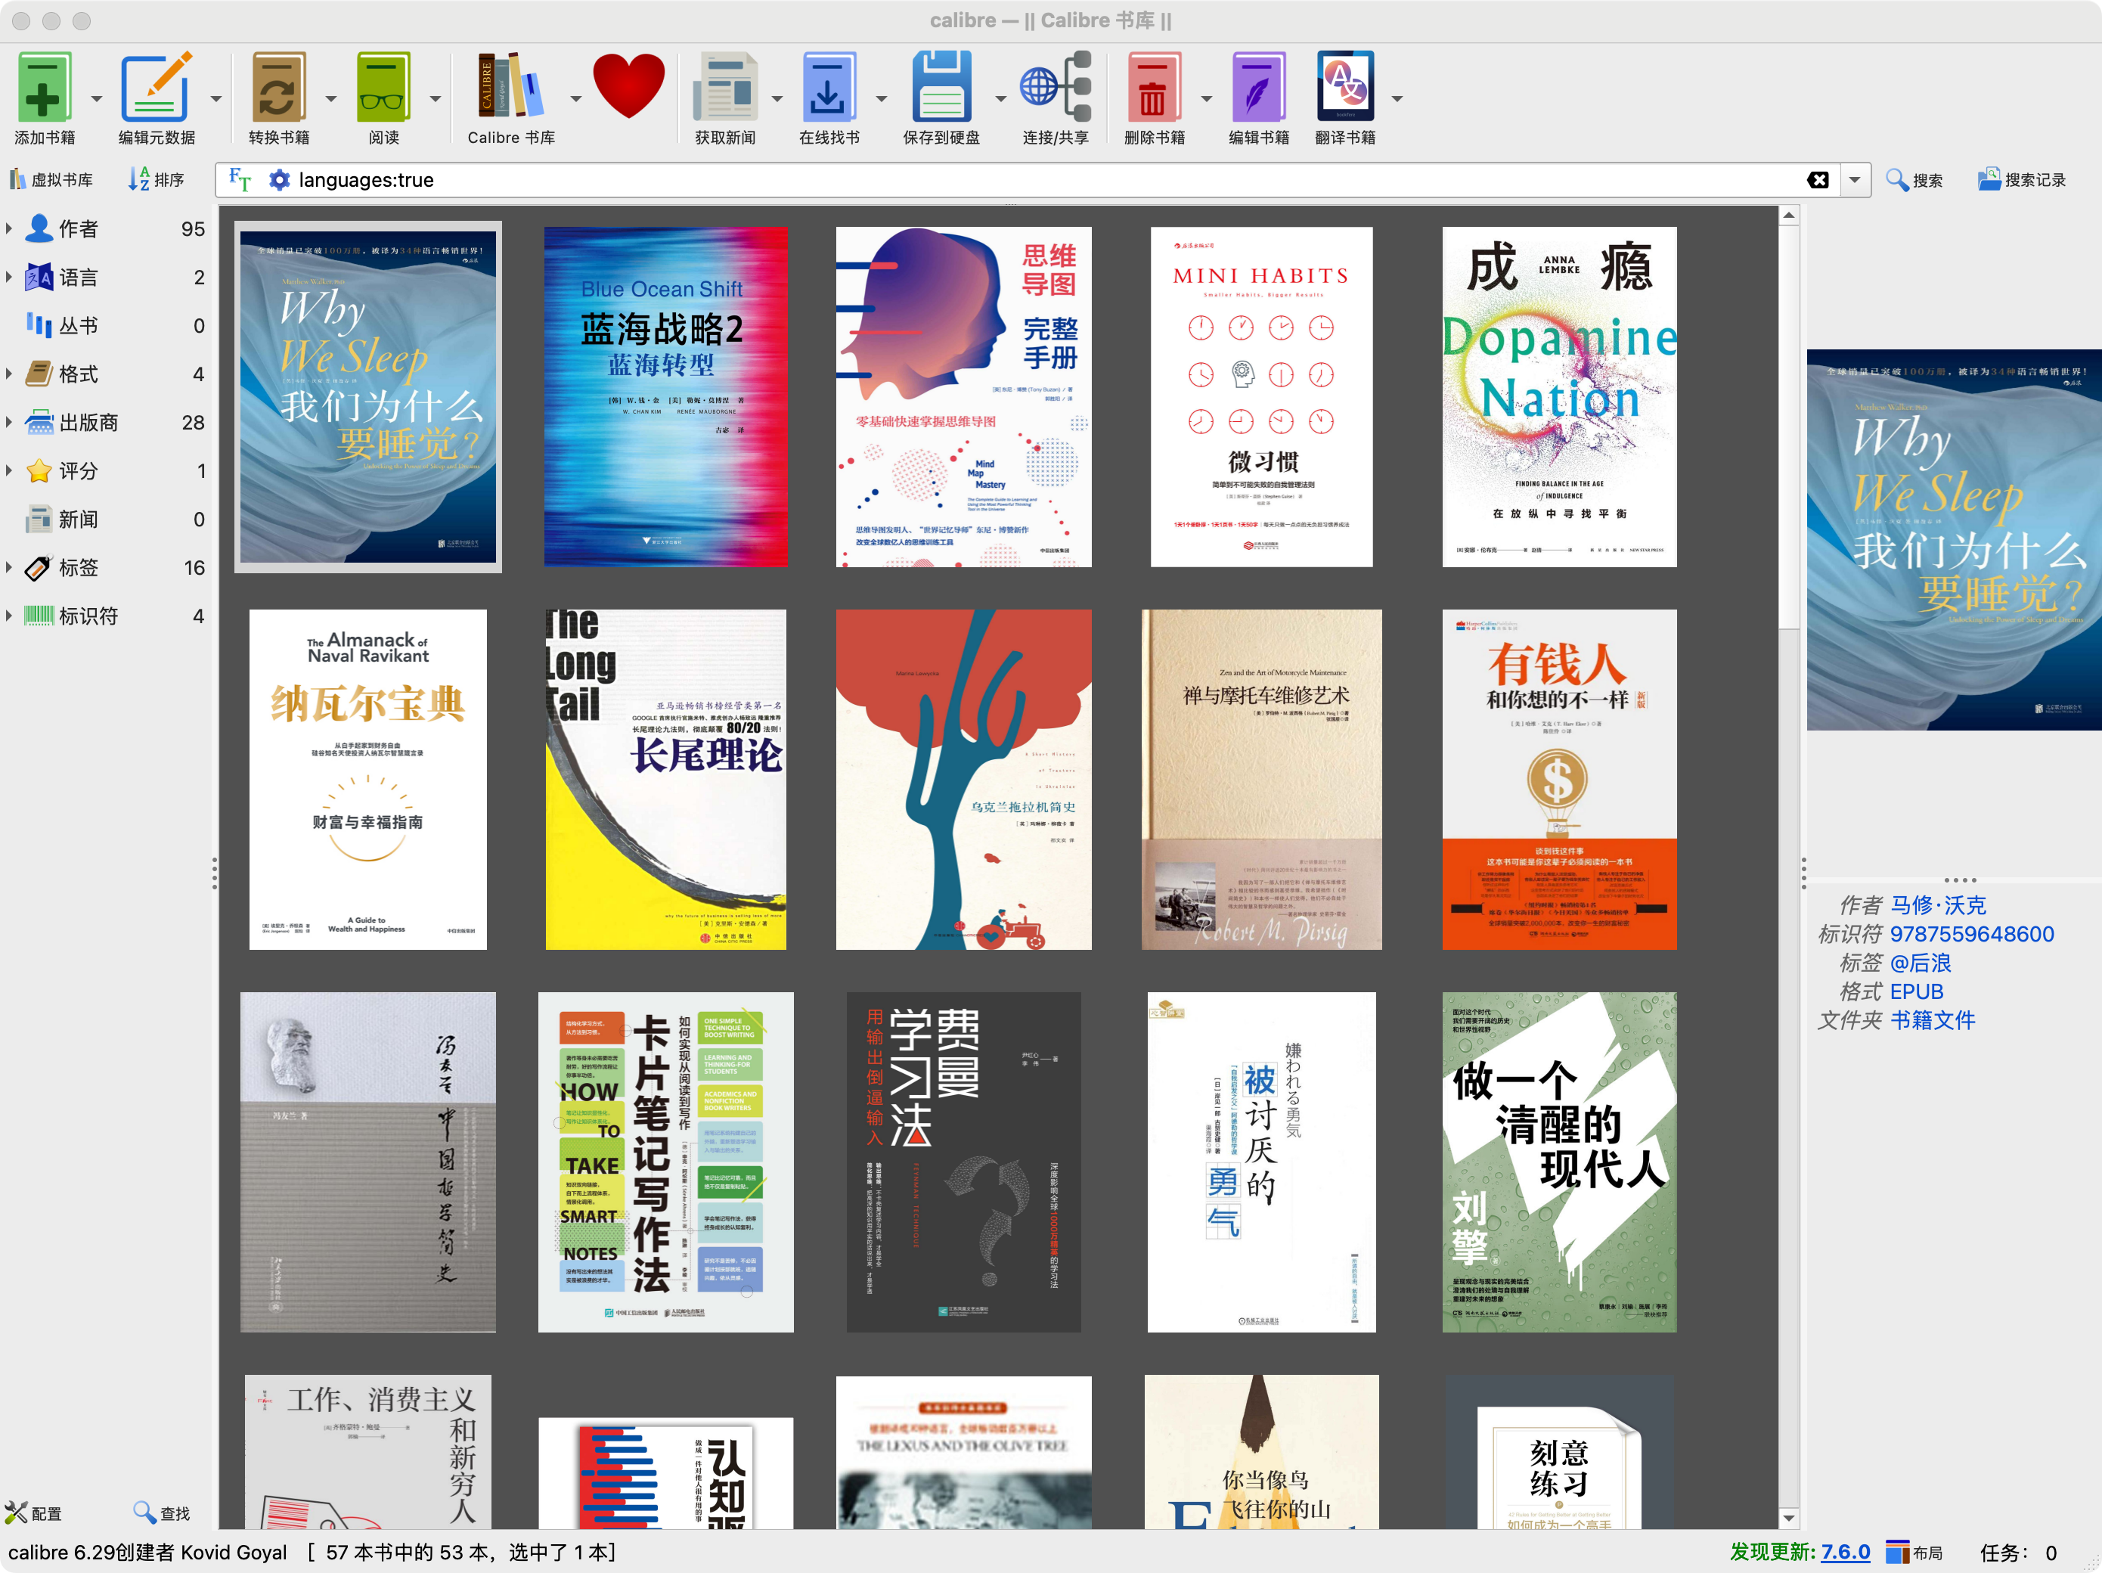Open EPUB format link

coord(1917,991)
